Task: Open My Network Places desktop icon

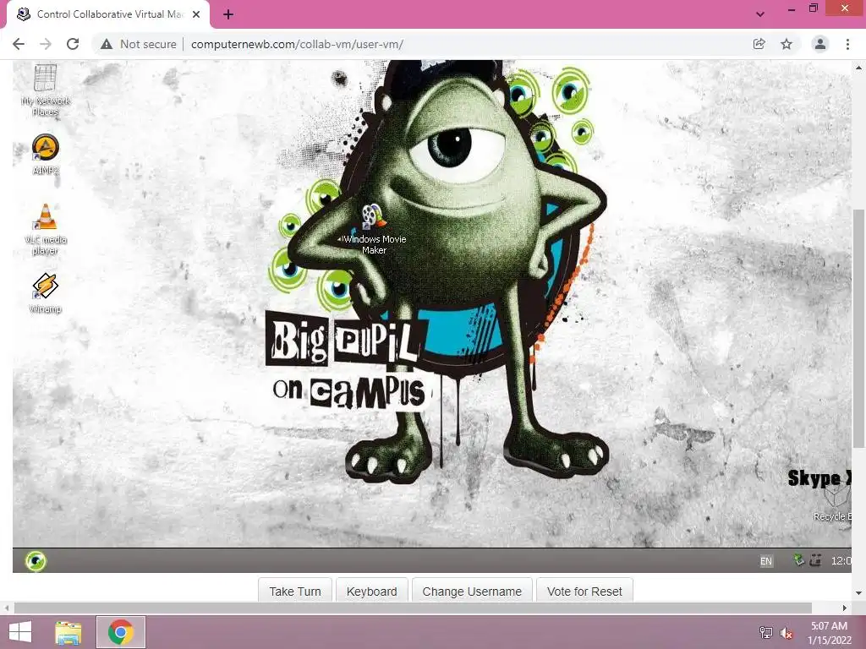Action: pos(46,90)
